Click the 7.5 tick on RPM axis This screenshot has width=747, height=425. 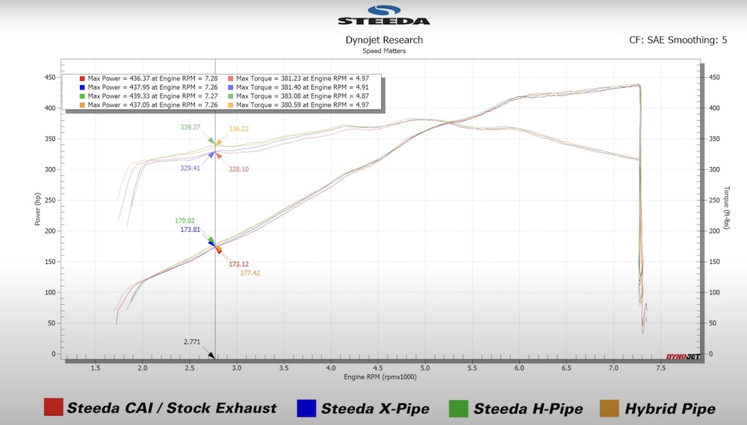[661, 368]
